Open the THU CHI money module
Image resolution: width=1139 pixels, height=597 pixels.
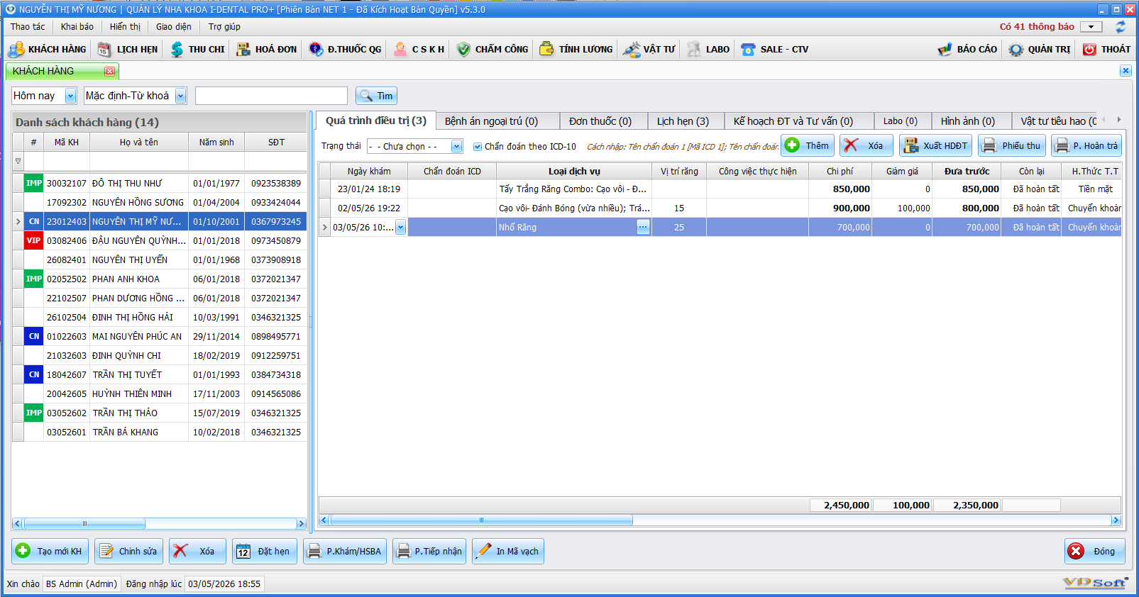tap(197, 49)
